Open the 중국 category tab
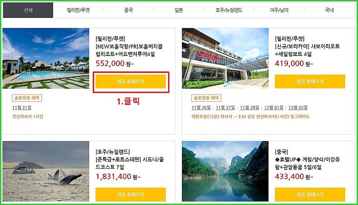Screen dimensions: 358x205 (x=128, y=10)
